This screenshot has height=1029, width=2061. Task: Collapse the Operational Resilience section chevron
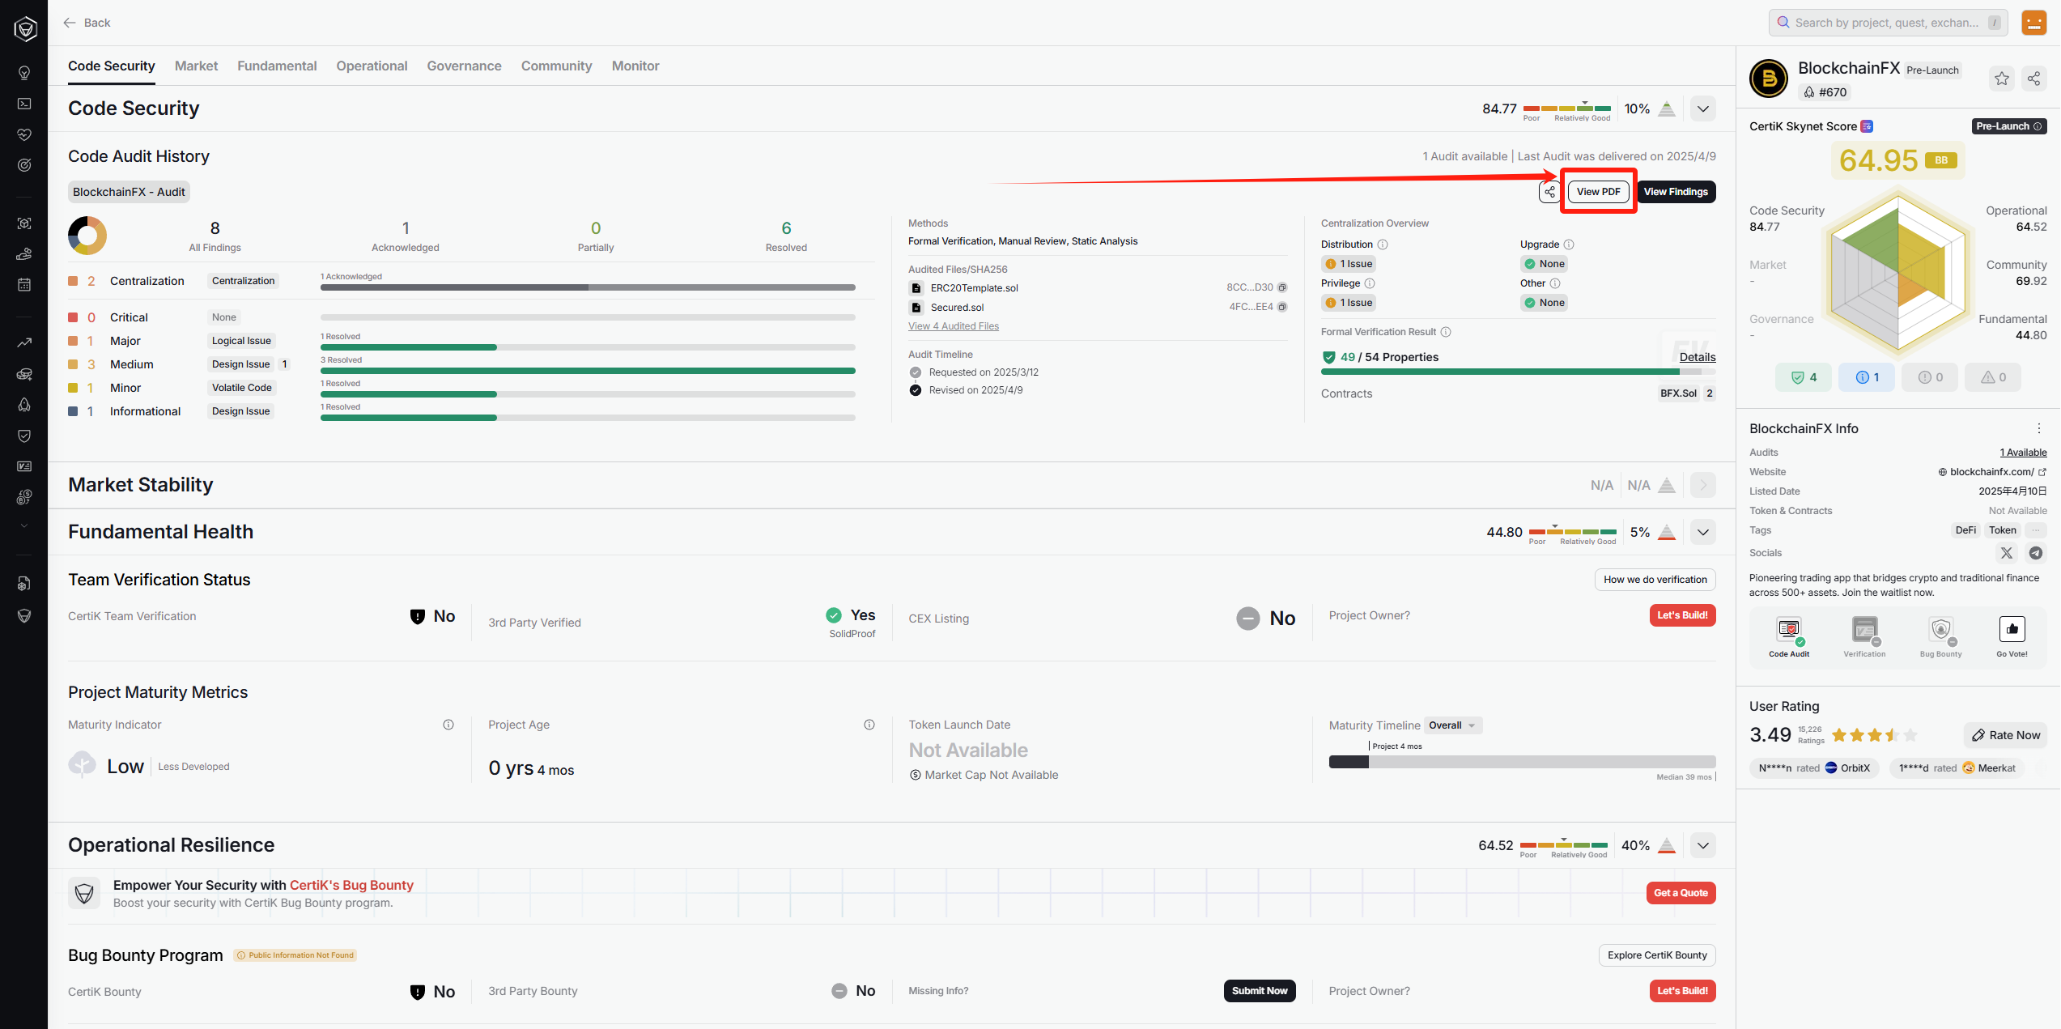(1703, 845)
